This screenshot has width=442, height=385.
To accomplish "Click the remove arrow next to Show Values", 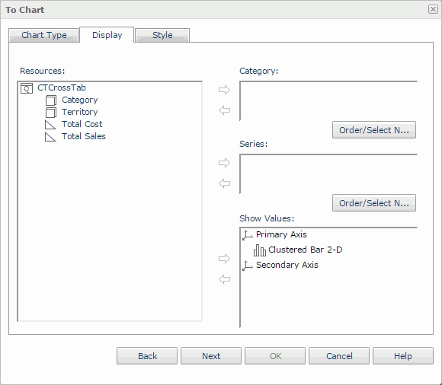I will coord(224,279).
